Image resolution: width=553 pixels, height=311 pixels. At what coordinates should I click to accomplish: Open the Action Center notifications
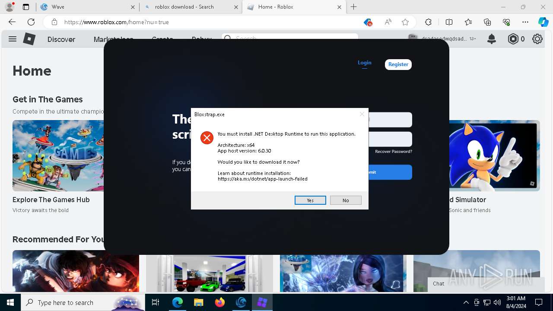coord(539,302)
